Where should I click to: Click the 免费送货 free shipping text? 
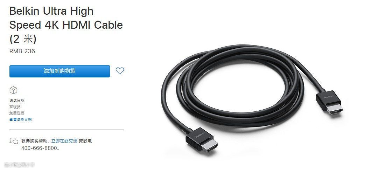[x=17, y=113]
